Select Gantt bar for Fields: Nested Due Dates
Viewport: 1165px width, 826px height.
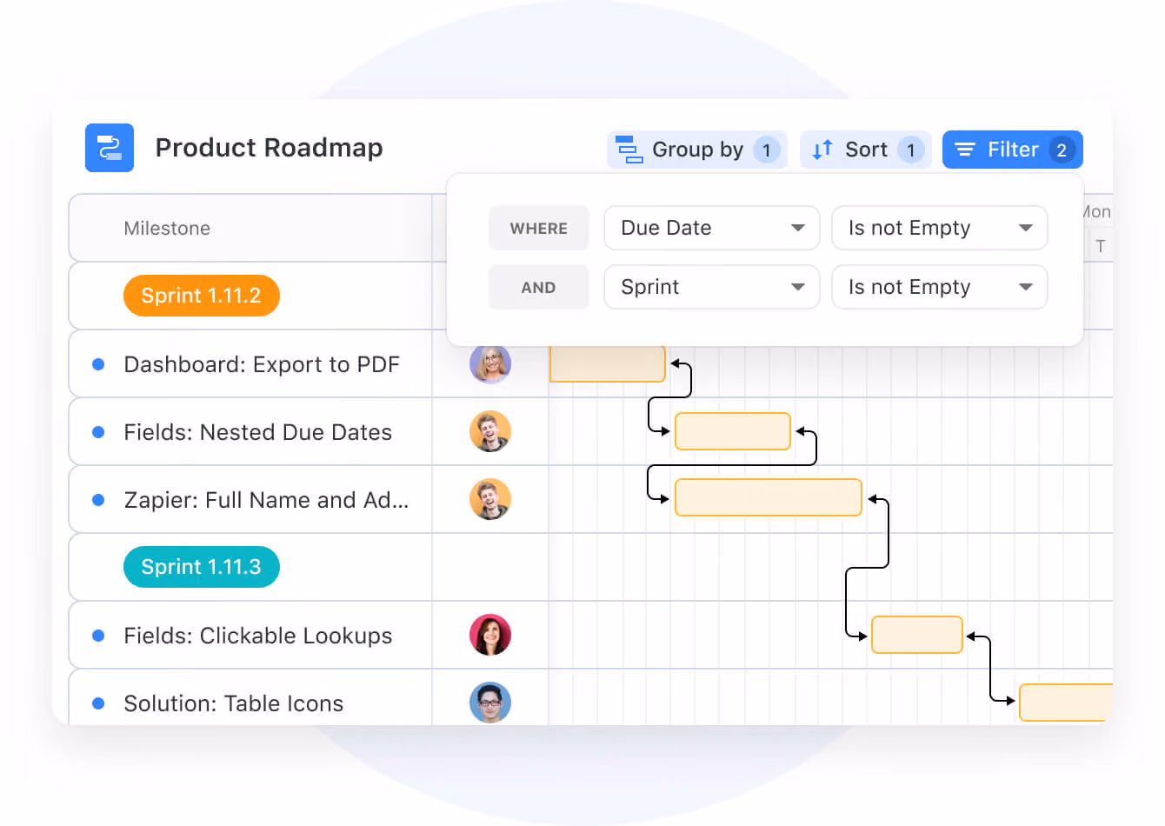point(733,431)
